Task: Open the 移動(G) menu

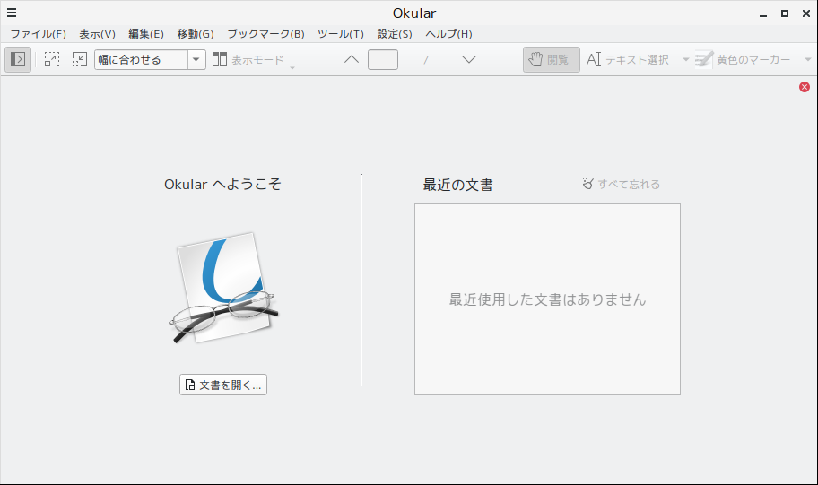Action: coord(196,34)
